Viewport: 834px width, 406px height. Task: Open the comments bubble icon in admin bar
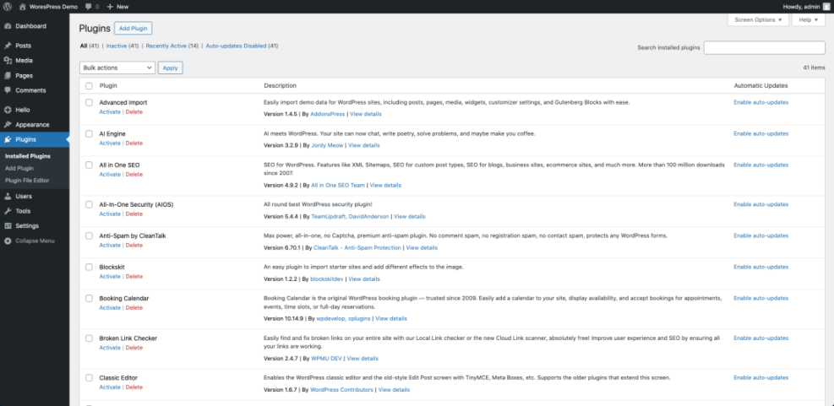pyautogui.click(x=88, y=7)
